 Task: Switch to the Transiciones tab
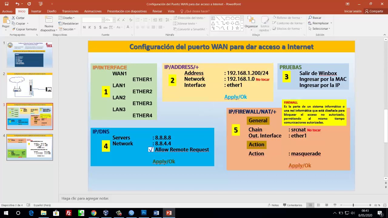[x=70, y=11]
